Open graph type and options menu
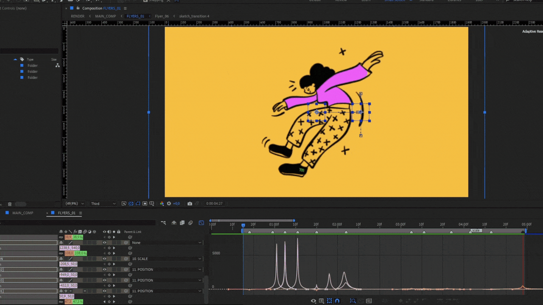This screenshot has height=305, width=543. pos(322,301)
